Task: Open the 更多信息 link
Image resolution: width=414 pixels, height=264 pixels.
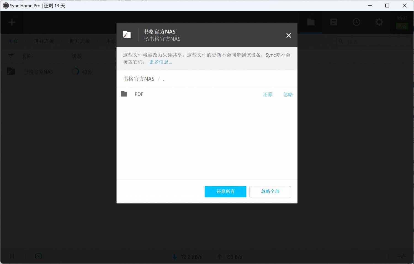Action: [160, 62]
